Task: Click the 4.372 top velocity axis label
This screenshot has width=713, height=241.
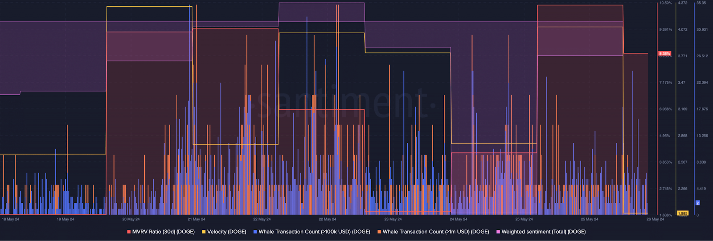Action: [x=683, y=3]
